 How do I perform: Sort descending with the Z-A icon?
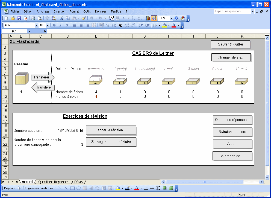coord(140,18)
